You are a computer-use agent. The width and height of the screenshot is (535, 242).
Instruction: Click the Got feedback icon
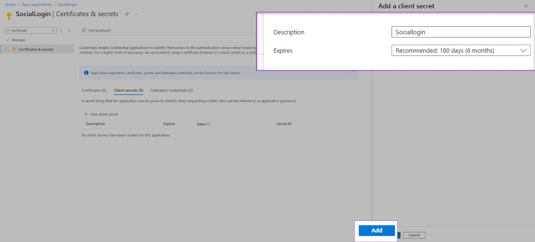84,30
